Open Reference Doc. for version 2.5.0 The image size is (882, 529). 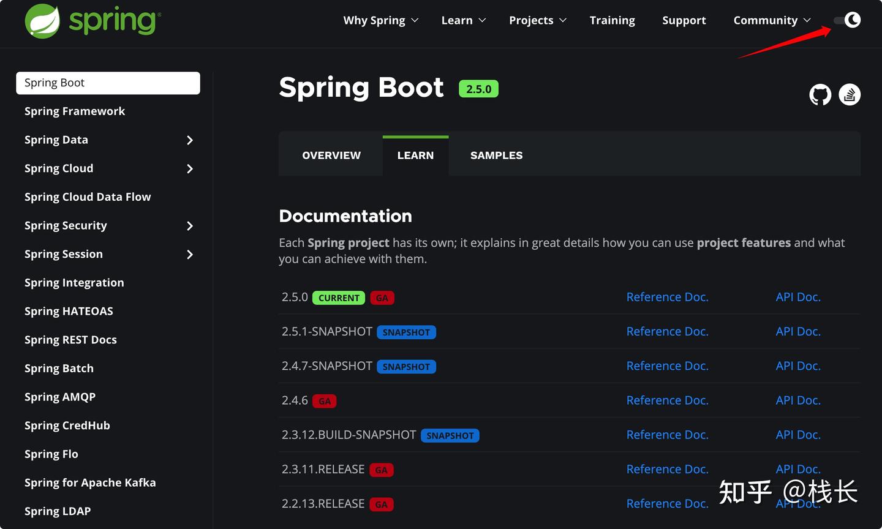[668, 297]
